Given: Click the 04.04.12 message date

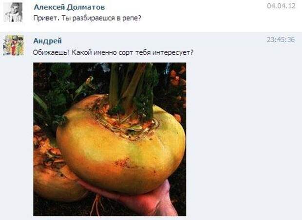Looking at the screenshot, I should [281, 6].
